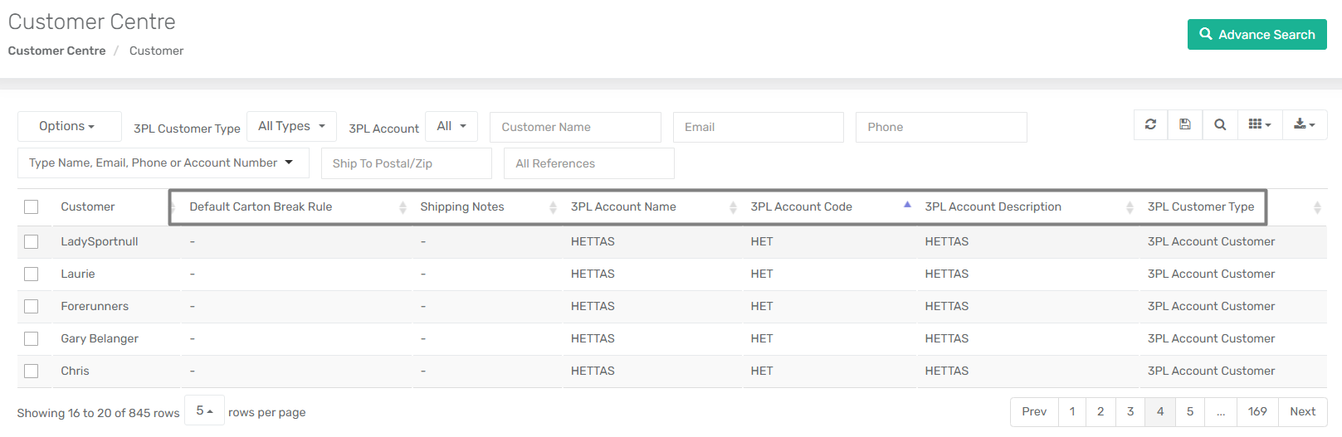Click the Showing 16 to 20 rows text
This screenshot has width=1342, height=437.
(x=98, y=413)
